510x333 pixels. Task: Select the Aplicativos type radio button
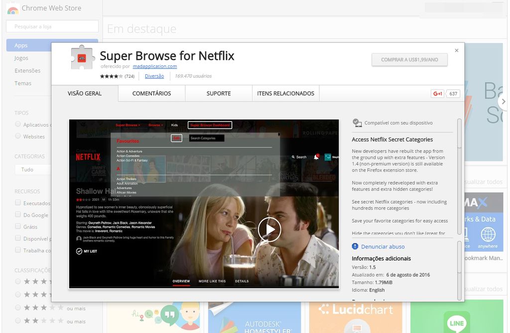click(18, 124)
